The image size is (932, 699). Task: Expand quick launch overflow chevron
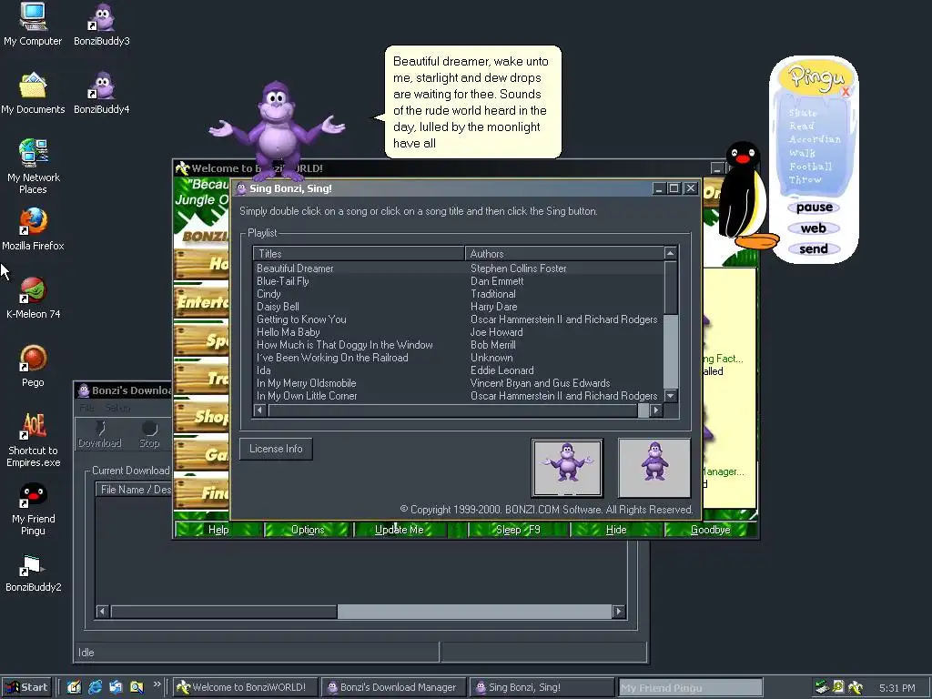click(x=157, y=684)
